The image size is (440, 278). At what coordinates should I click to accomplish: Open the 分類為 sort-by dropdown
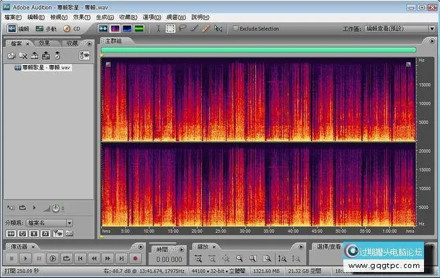[50, 223]
